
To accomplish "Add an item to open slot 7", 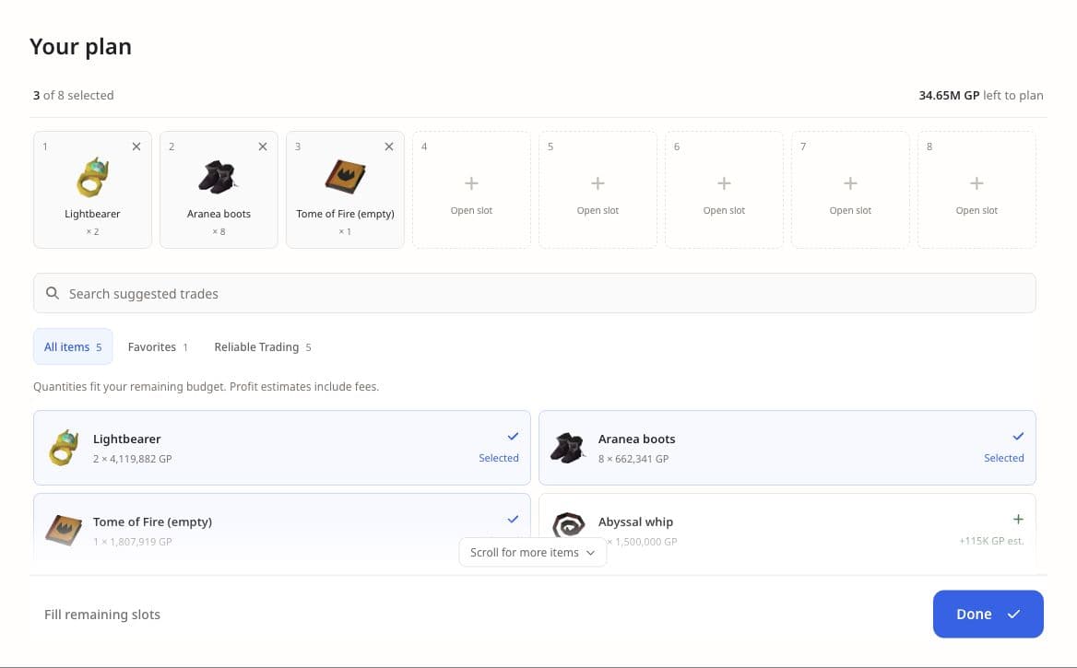I will coord(850,190).
